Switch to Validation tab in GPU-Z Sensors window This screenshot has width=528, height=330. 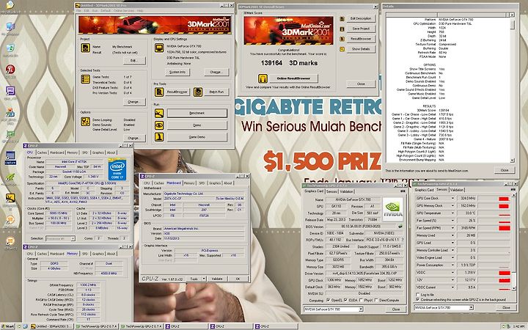pos(457,190)
